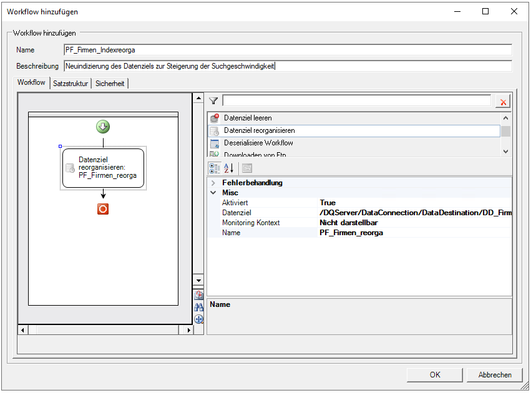The image size is (531, 393).
Task: Clear the filter with red X button
Action: pyautogui.click(x=503, y=102)
